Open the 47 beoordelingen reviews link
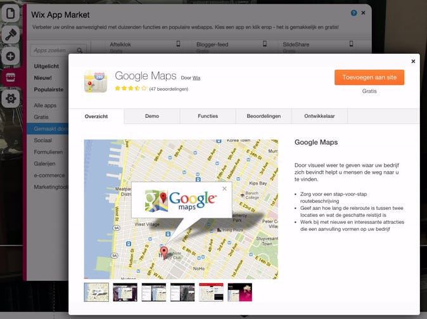 169,89
